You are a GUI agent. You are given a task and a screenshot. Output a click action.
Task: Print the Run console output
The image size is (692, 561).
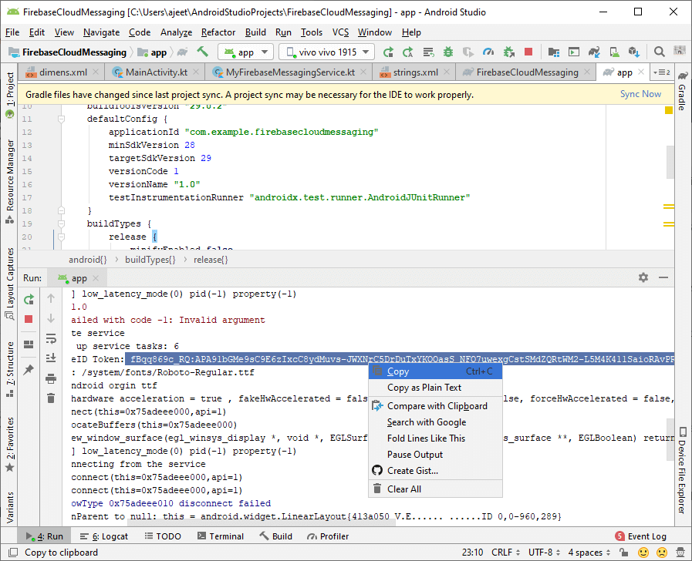(51, 378)
